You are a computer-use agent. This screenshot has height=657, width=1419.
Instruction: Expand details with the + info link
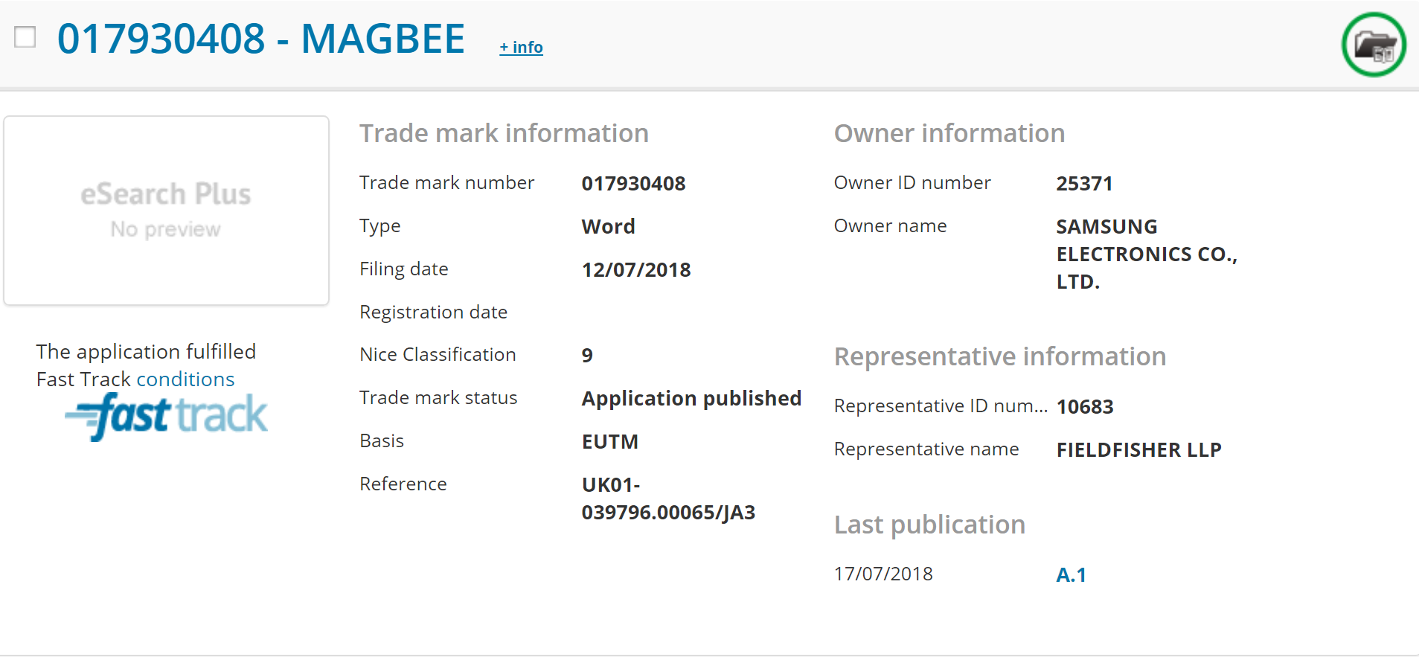521,48
